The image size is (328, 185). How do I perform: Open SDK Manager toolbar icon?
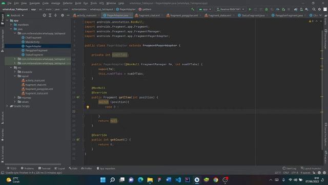[306, 9]
